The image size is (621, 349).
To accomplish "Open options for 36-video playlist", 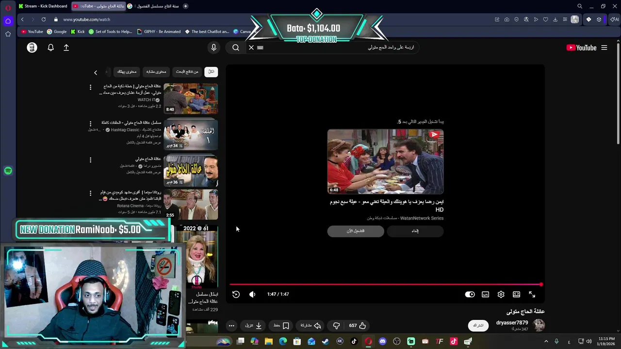I will click(x=90, y=159).
